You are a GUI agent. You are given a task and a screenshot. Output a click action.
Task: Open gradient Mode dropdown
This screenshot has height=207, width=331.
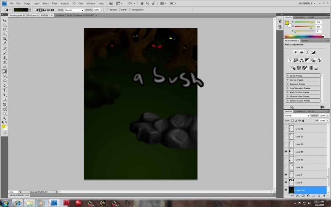coord(74,10)
